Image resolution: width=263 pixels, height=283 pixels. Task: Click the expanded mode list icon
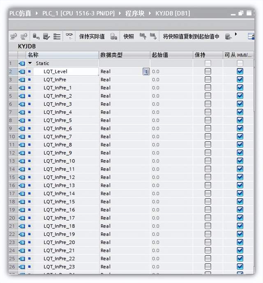point(57,37)
